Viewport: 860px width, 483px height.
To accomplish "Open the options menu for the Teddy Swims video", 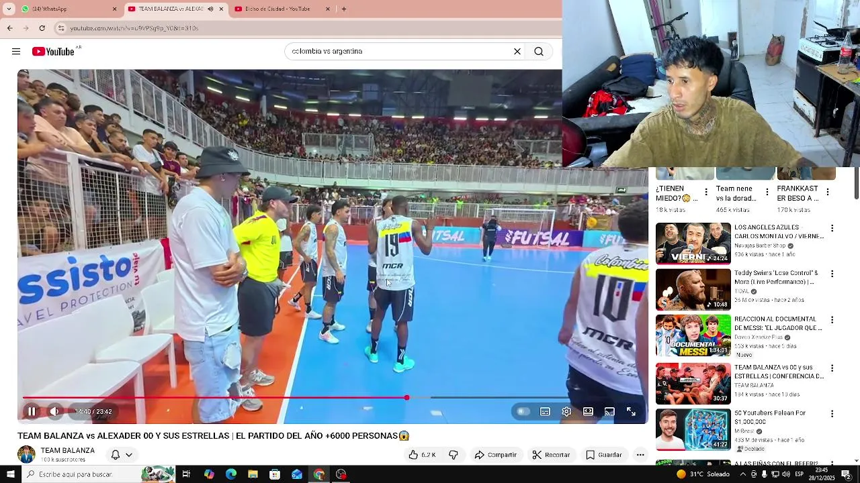I will click(832, 274).
